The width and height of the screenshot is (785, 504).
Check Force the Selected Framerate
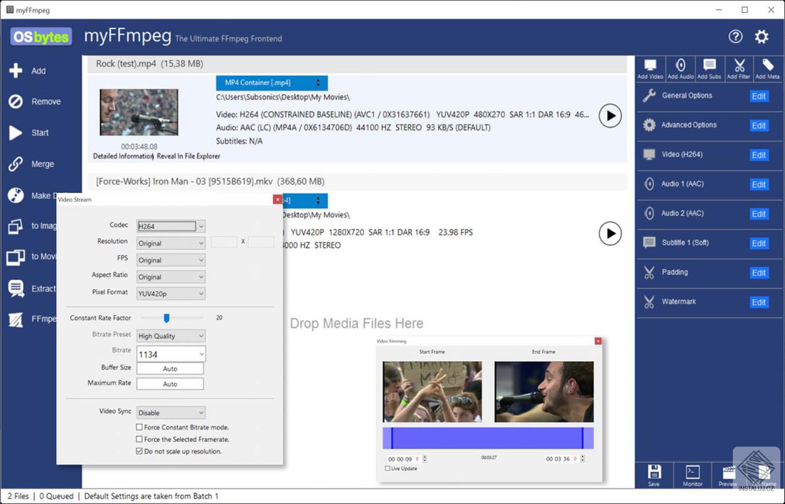tap(139, 439)
